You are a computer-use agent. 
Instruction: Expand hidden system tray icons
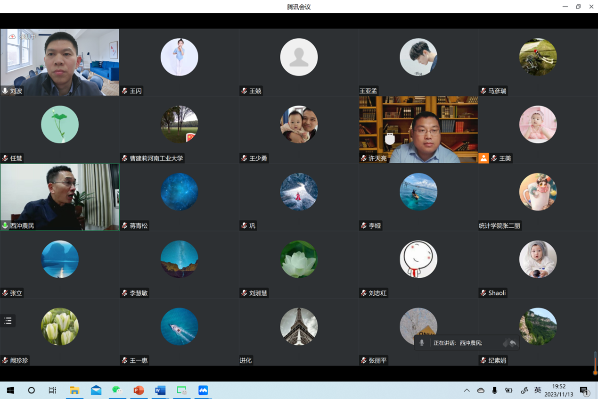click(x=467, y=391)
